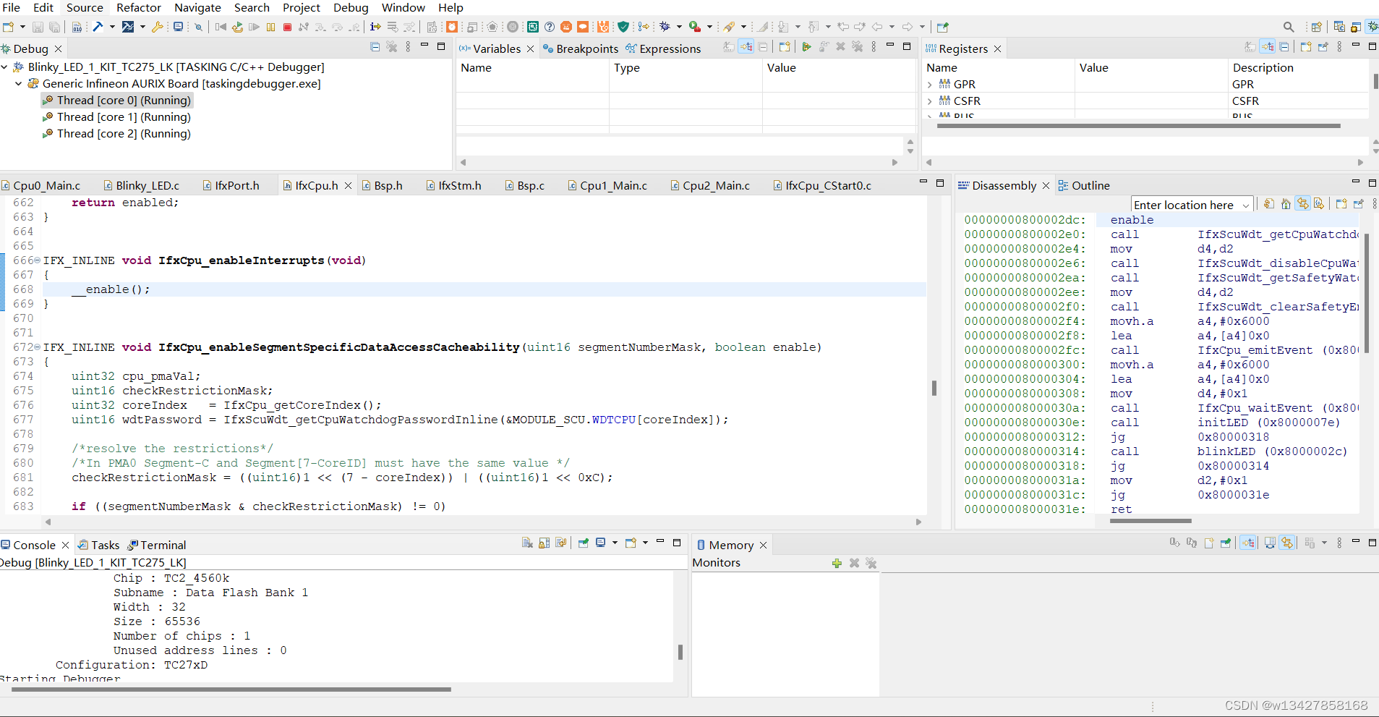Click the Resume debug button
Screen dimensions: 1379x717
tap(254, 27)
